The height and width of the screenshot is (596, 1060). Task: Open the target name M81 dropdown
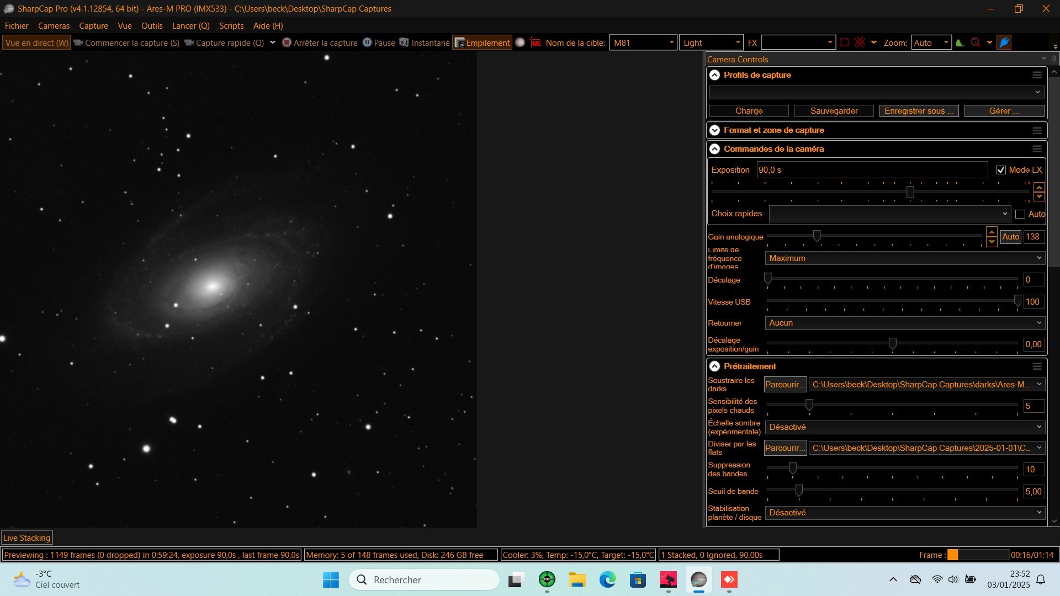point(671,42)
